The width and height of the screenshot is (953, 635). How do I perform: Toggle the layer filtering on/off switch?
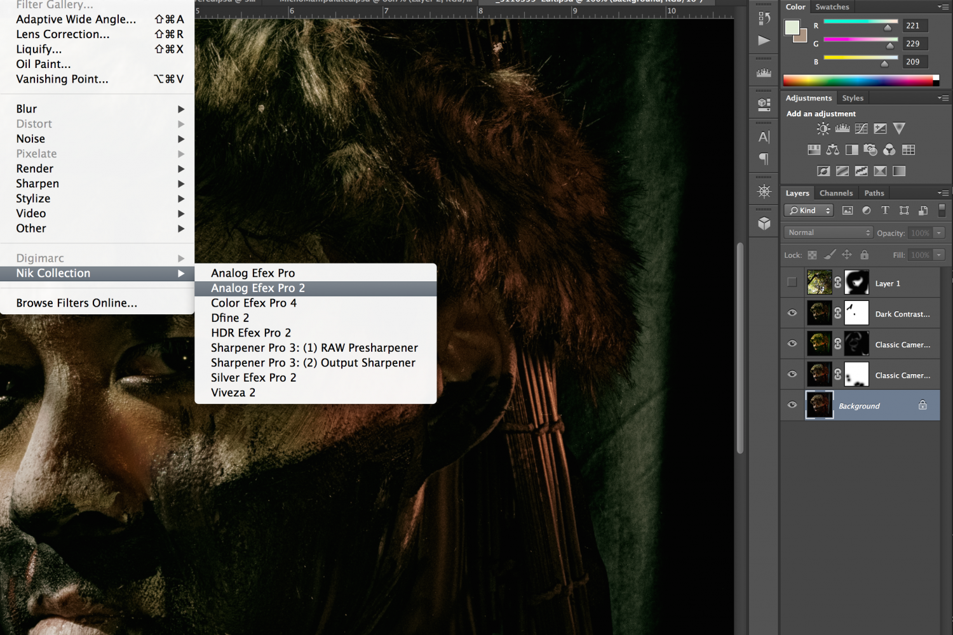(942, 210)
